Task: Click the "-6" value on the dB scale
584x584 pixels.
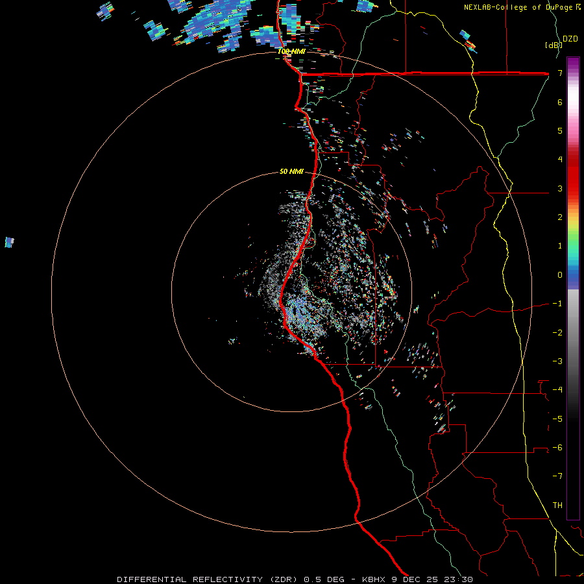Action: pyautogui.click(x=557, y=448)
